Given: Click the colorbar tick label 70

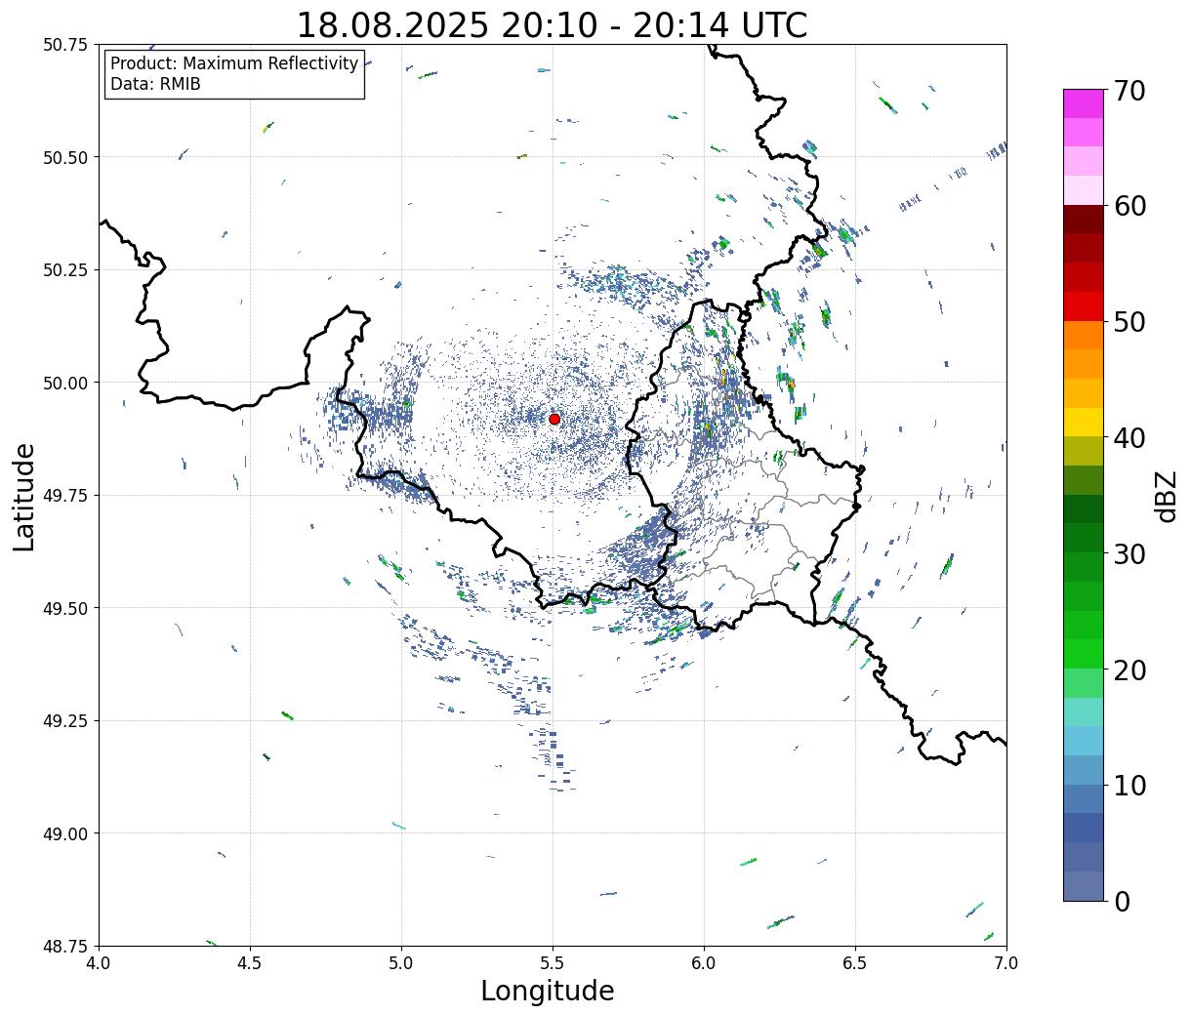Looking at the screenshot, I should click(1129, 91).
